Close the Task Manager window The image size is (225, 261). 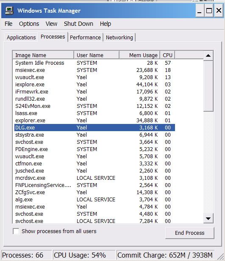click(219, 11)
